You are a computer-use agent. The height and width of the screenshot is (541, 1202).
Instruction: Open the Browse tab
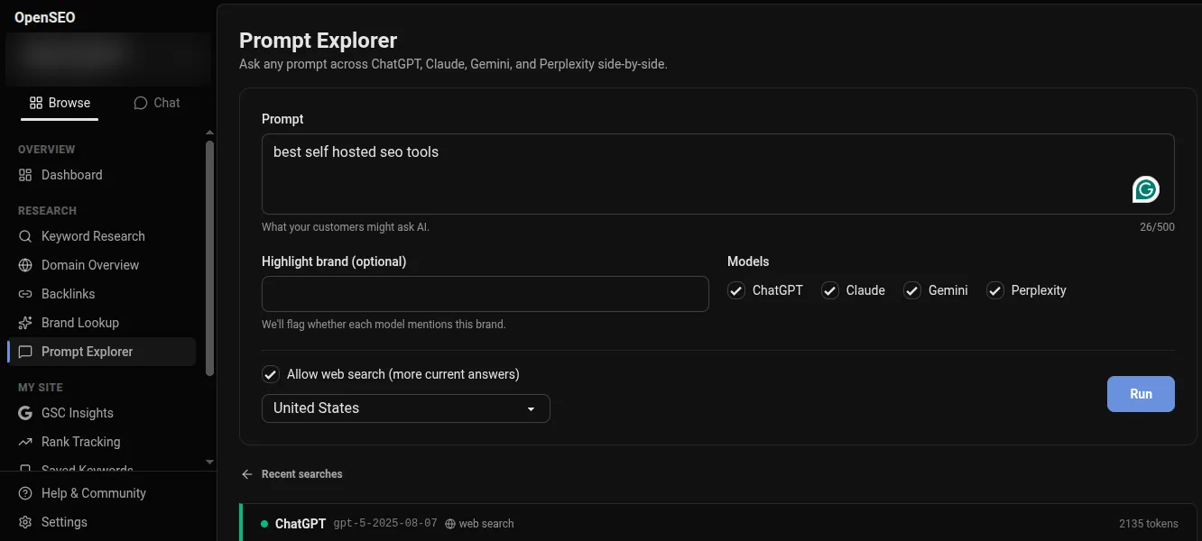[x=60, y=103]
